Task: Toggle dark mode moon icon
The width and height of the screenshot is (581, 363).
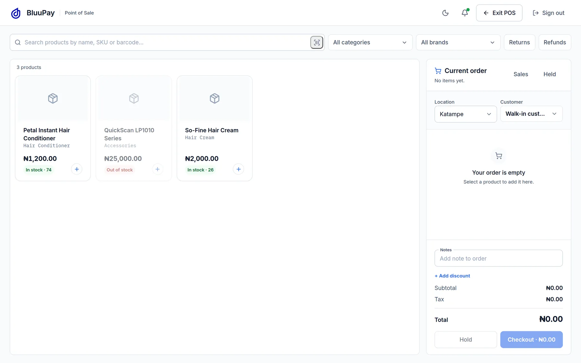Action: click(x=445, y=13)
